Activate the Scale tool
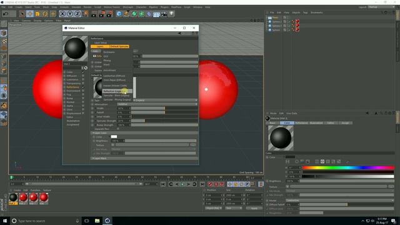Image resolution: width=400 pixels, height=225 pixels. click(x=37, y=14)
